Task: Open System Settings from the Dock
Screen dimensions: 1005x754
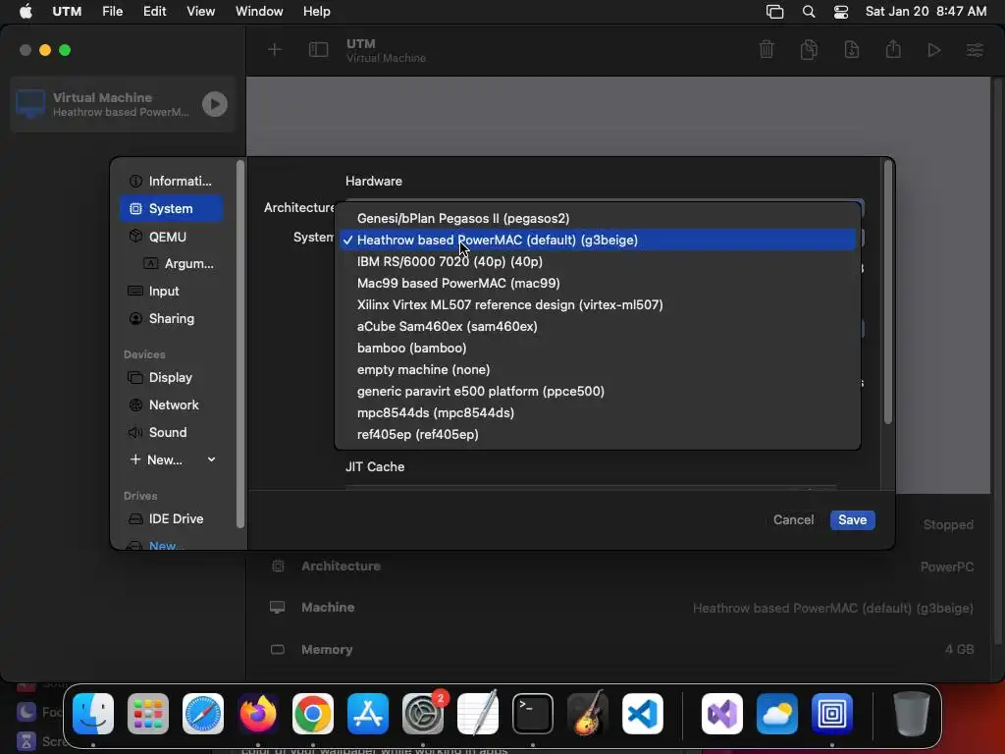Action: [423, 714]
